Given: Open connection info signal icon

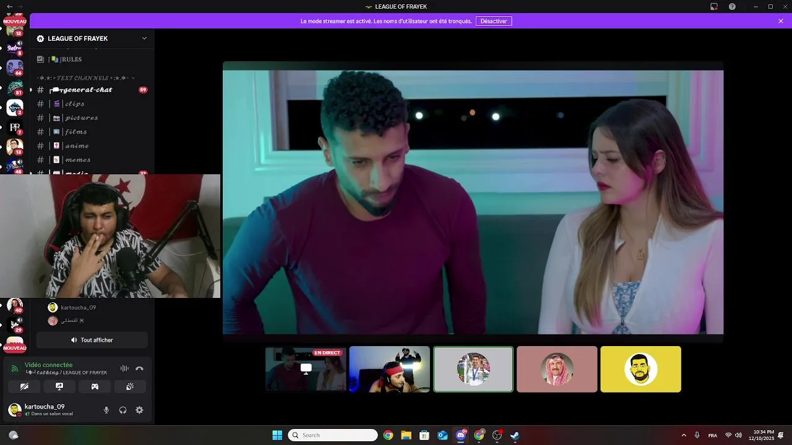Looking at the screenshot, I should [15, 369].
